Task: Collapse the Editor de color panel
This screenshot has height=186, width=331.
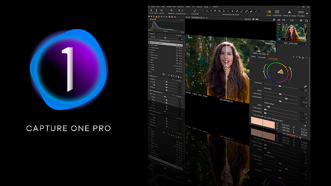Action: (x=251, y=53)
